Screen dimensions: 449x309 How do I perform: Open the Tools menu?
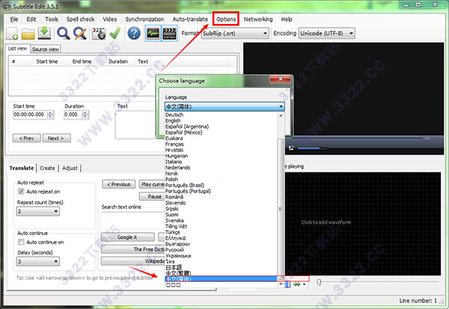click(x=52, y=19)
